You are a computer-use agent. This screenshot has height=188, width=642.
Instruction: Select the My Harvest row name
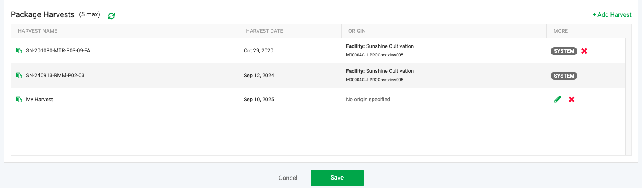pos(40,100)
